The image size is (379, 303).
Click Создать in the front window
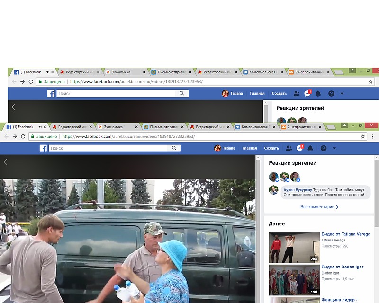271,148
